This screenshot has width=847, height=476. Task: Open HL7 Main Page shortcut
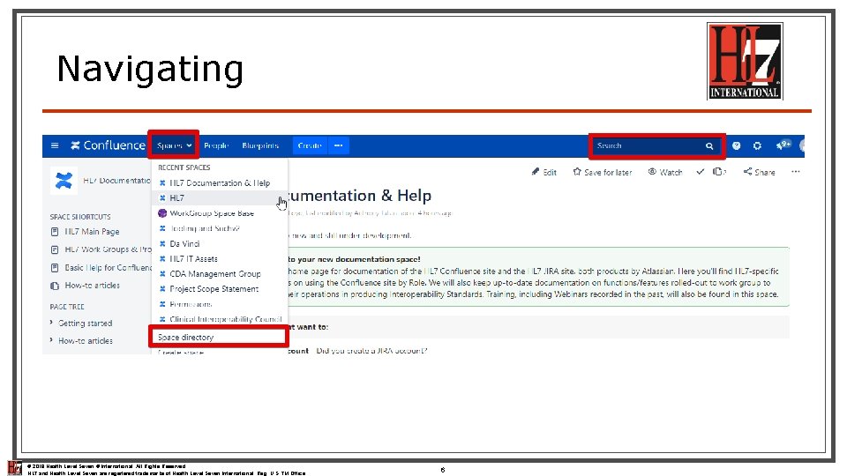92,232
